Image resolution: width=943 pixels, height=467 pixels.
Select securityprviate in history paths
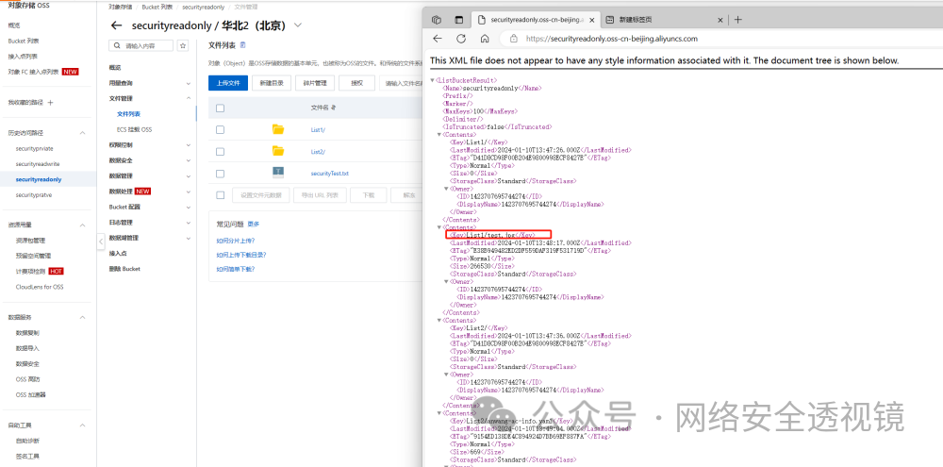coord(34,148)
